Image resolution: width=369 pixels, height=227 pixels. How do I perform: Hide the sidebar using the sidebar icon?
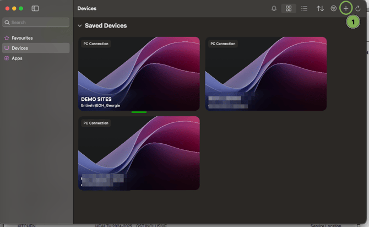tap(35, 9)
